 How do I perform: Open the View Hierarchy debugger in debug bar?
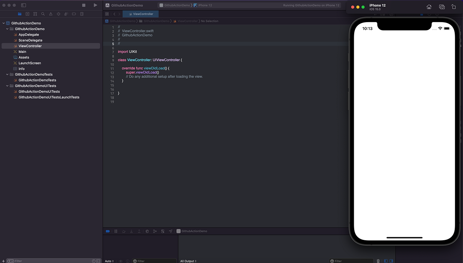click(147, 231)
